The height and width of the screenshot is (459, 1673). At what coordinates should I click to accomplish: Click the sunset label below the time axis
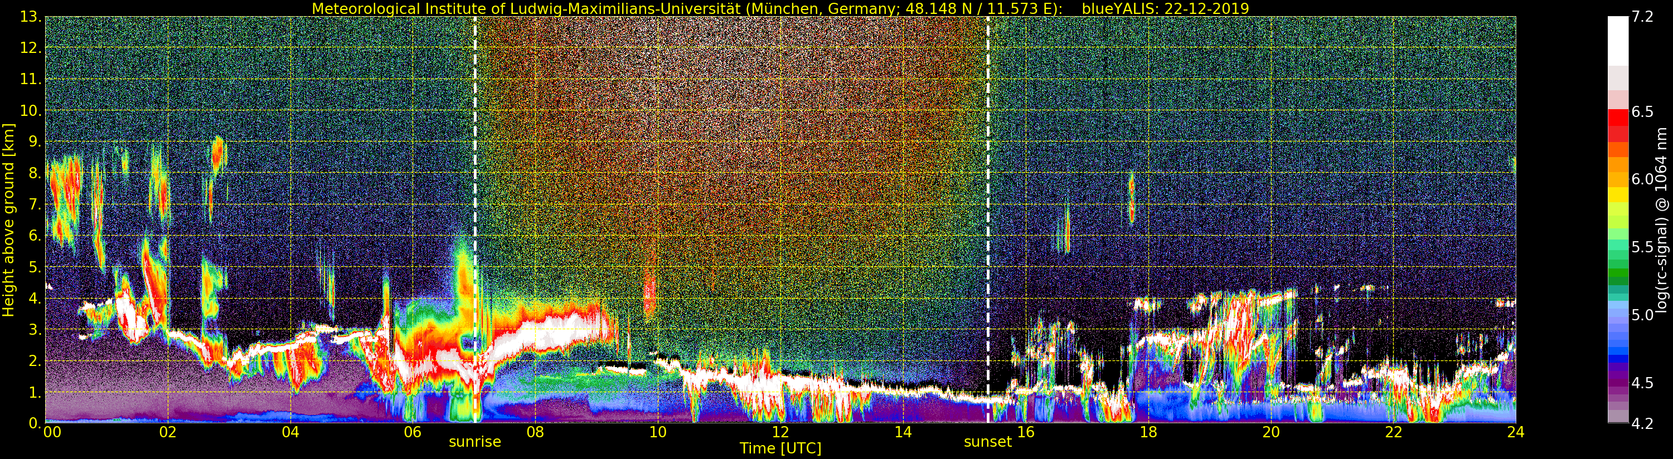tap(987, 442)
